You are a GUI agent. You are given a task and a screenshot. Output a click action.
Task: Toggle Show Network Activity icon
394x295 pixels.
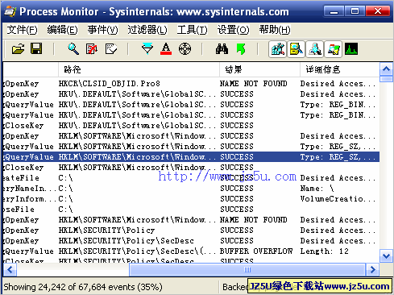point(315,49)
